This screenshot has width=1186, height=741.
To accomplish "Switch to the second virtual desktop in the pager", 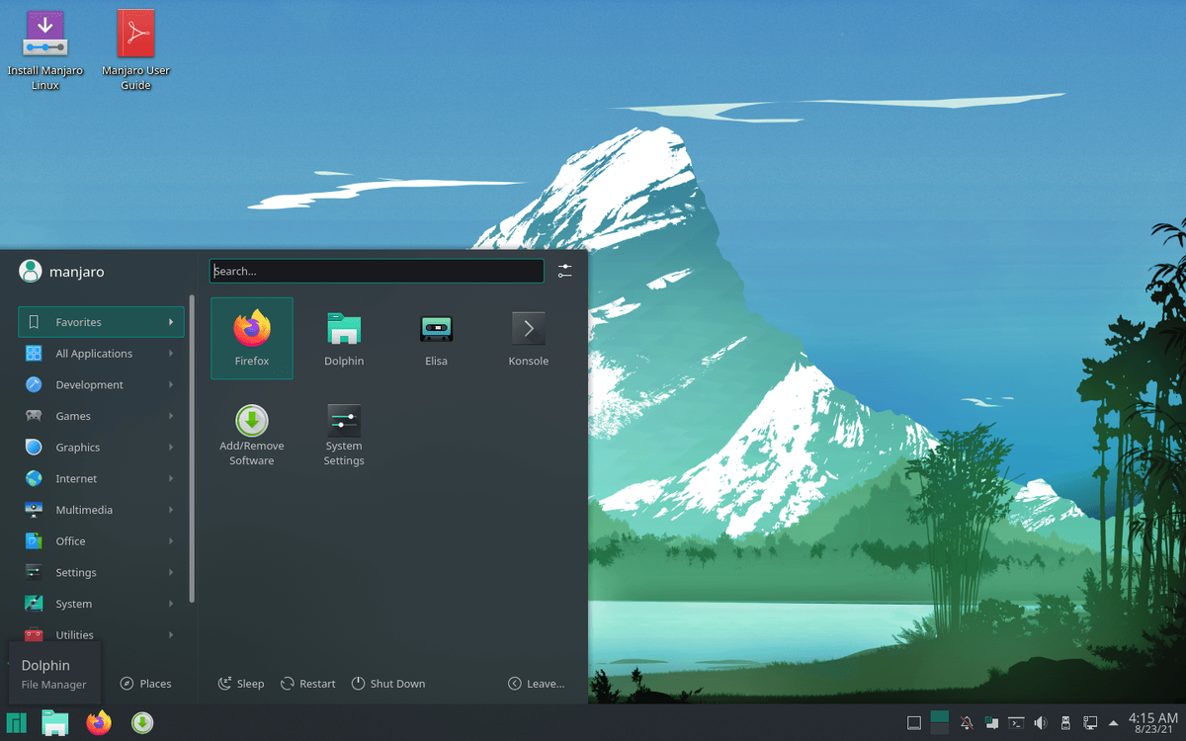I will click(x=939, y=730).
